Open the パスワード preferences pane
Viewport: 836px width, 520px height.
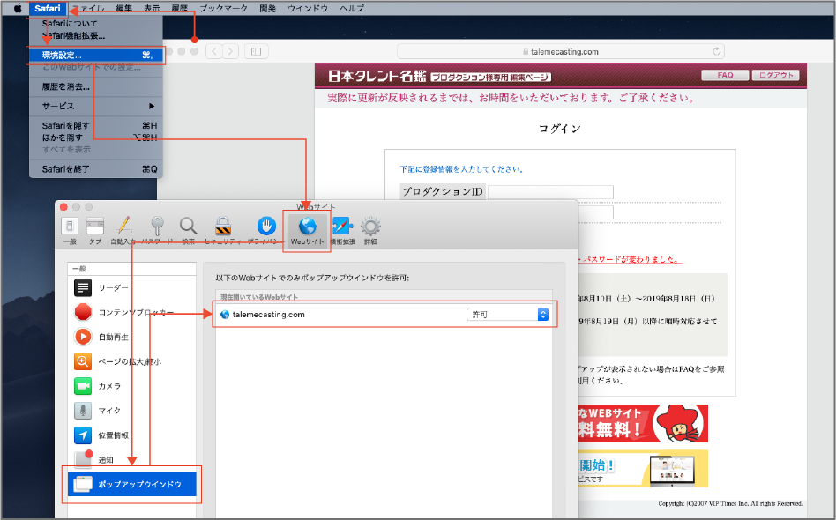point(157,230)
